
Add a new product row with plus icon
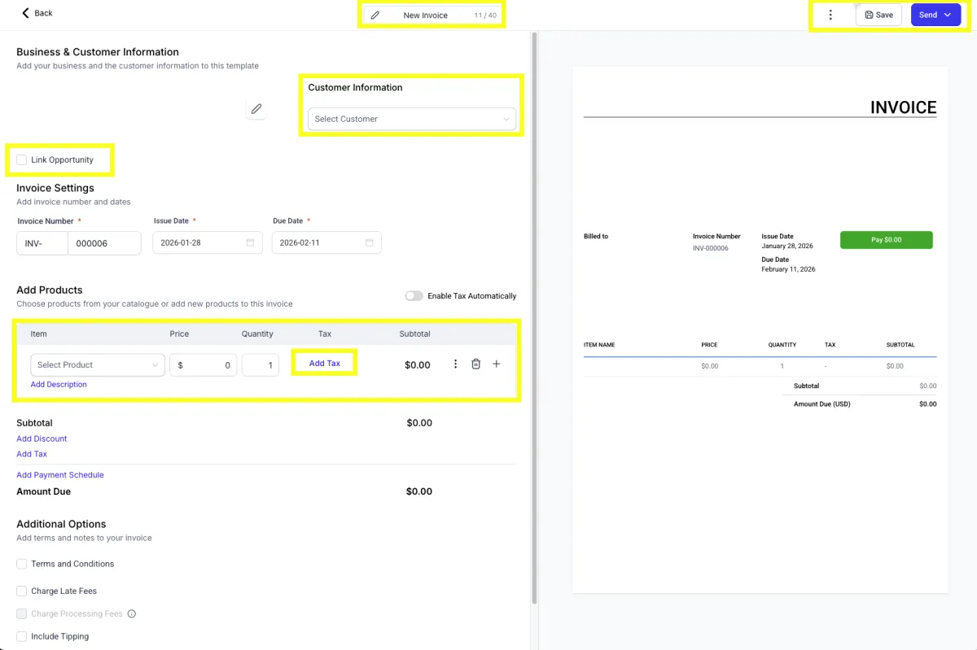pos(497,364)
